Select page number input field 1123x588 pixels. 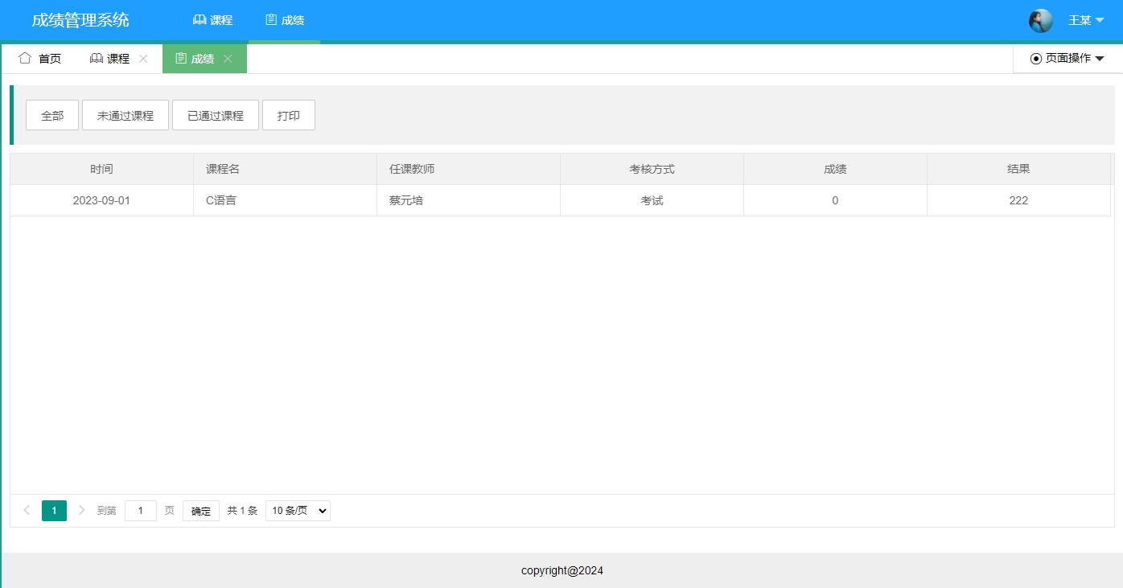tap(140, 510)
